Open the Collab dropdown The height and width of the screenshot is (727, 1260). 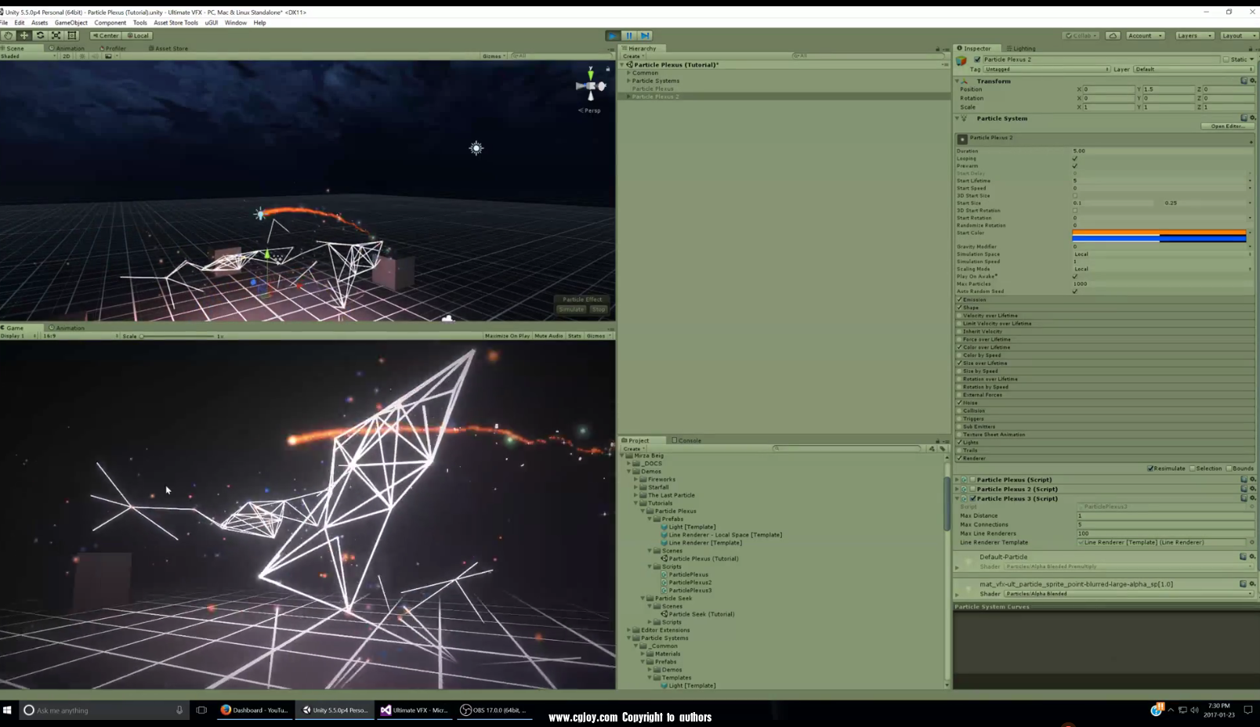(x=1081, y=35)
